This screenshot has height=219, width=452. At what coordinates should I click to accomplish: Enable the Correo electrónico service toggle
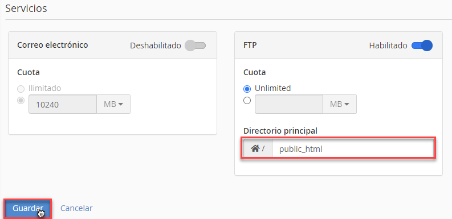[x=195, y=46]
